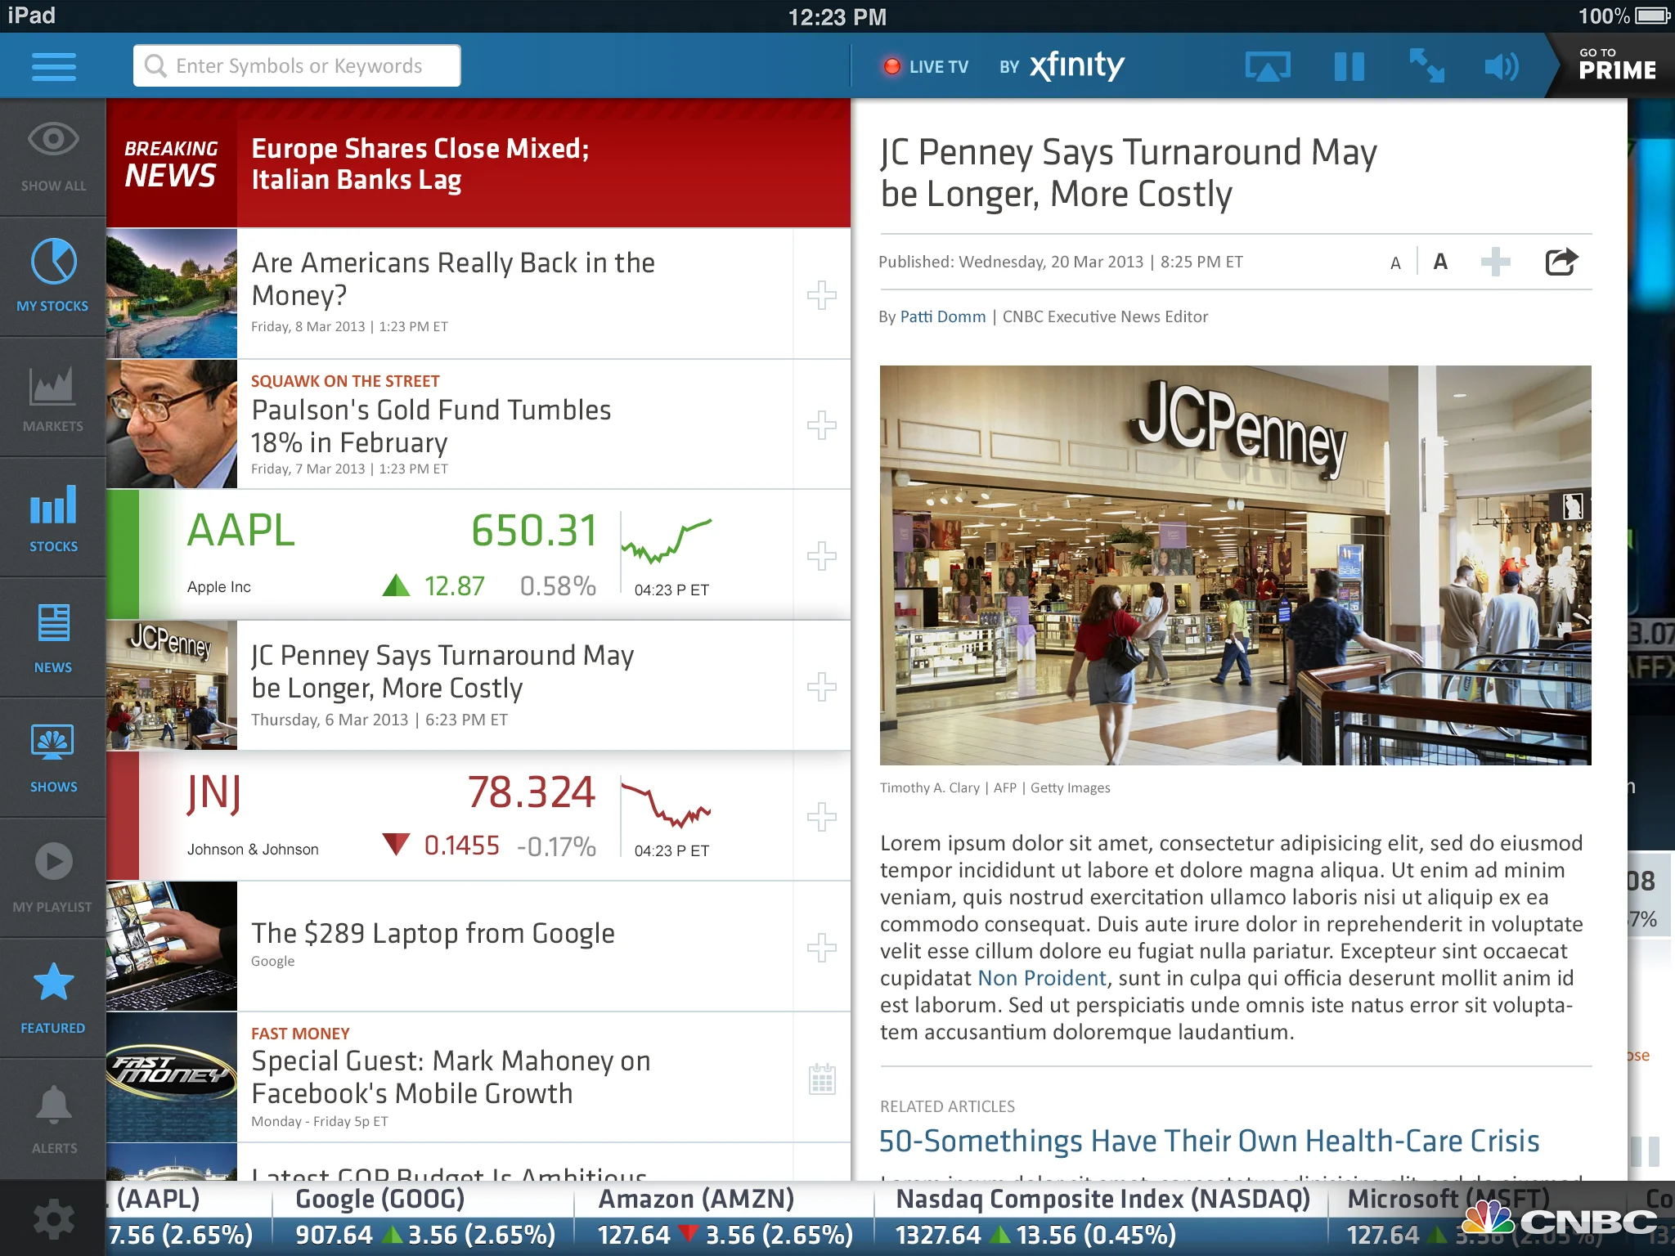Switch to the Markets tab
1675x1256 pixels.
53,398
